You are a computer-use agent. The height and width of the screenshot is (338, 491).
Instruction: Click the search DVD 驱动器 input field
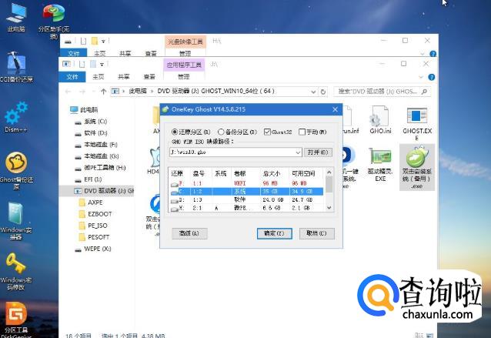(378, 92)
